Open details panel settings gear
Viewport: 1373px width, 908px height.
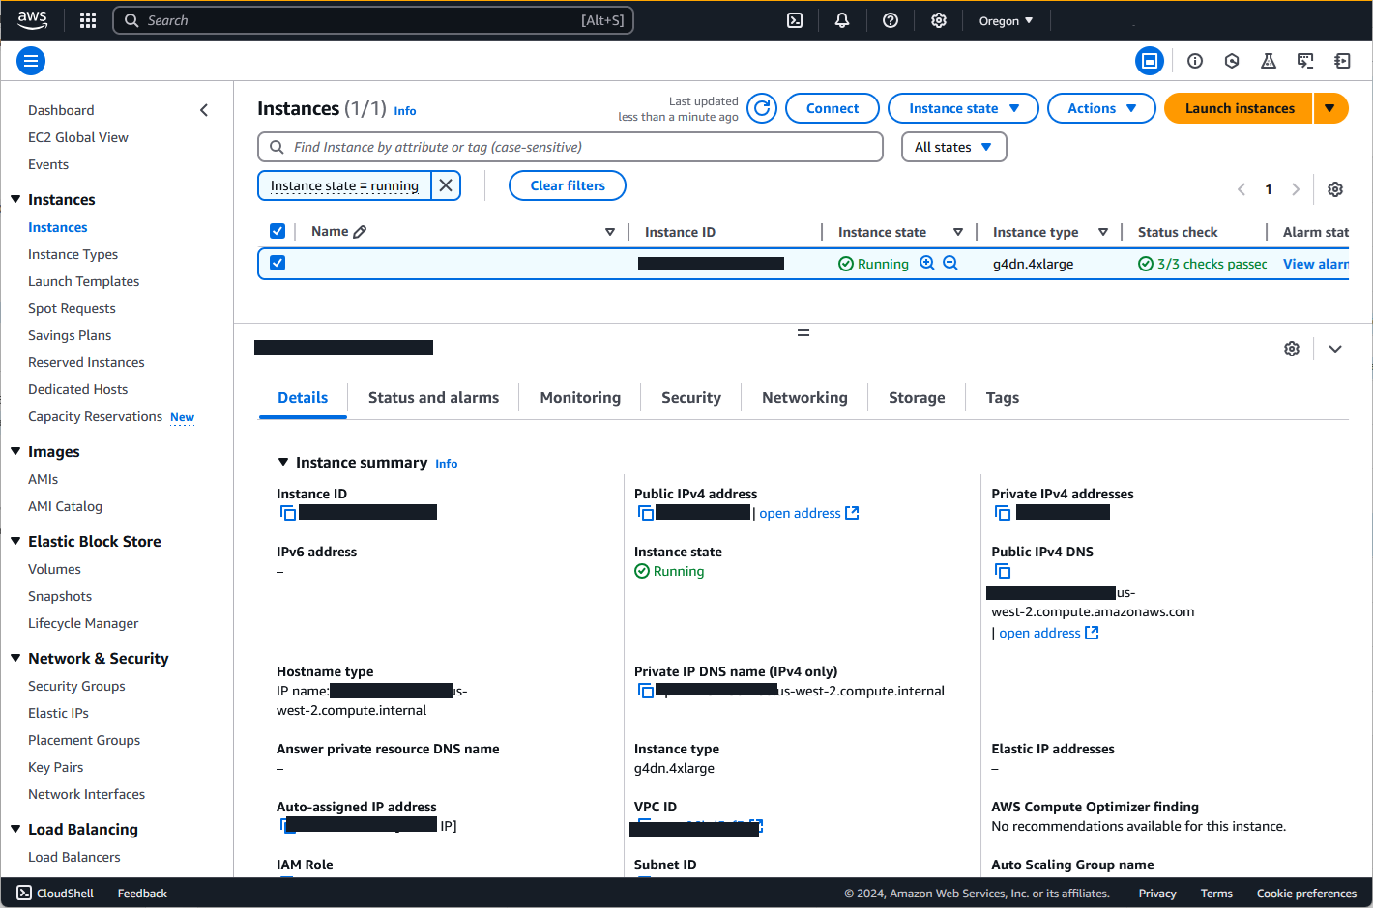tap(1292, 349)
